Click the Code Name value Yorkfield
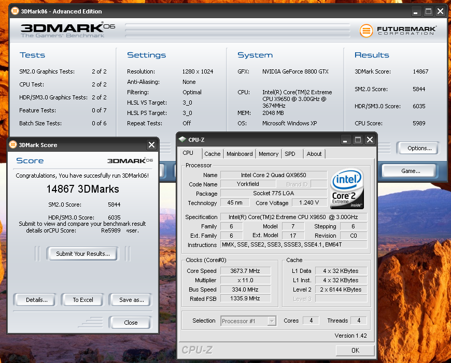451x363 pixels. [x=248, y=184]
